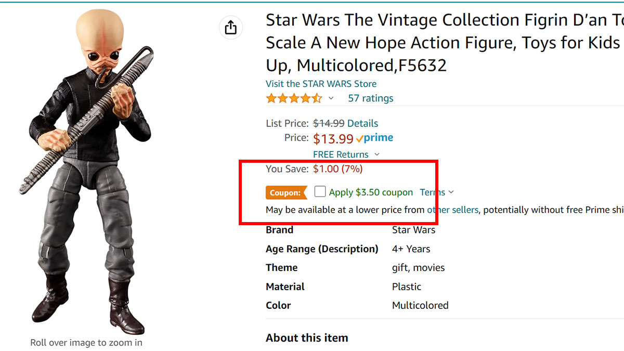Visit the STAR WARS Store link
The image size is (624, 351).
click(321, 84)
